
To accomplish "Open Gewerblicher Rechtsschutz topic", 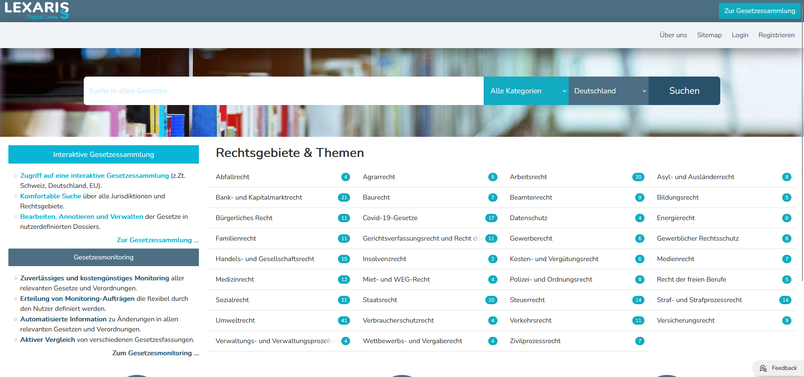I will pyautogui.click(x=698, y=239).
